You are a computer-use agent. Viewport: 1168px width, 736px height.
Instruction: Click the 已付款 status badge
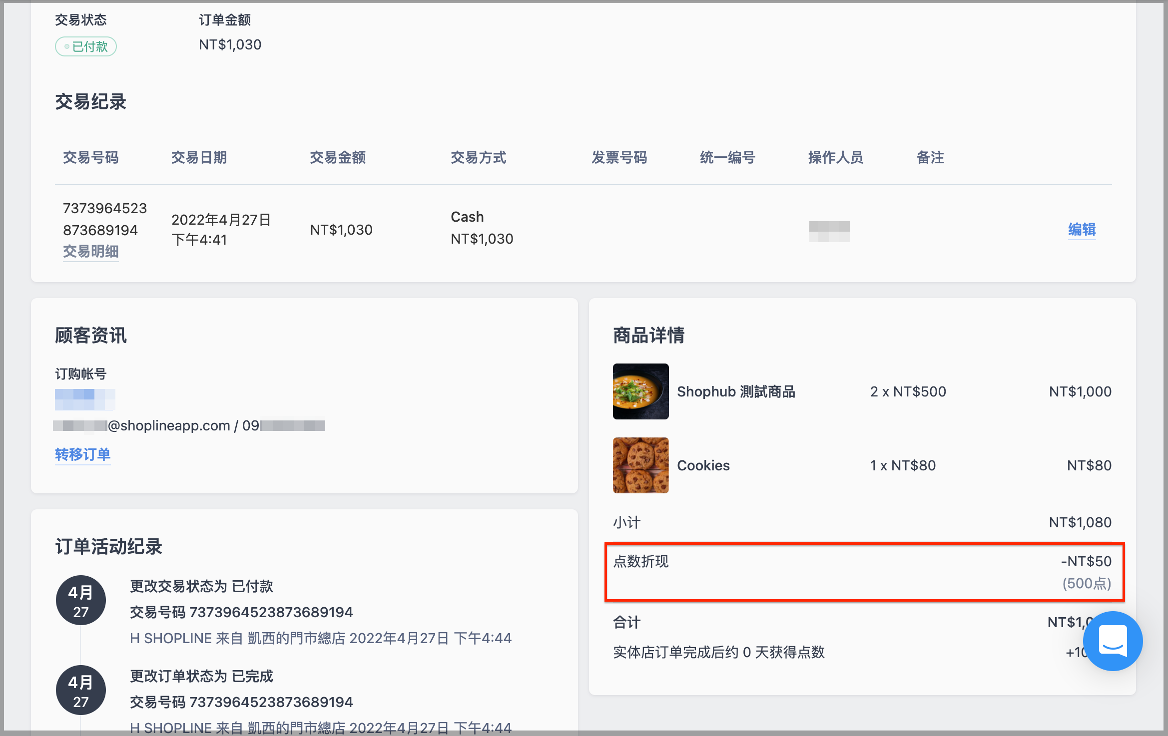(86, 46)
